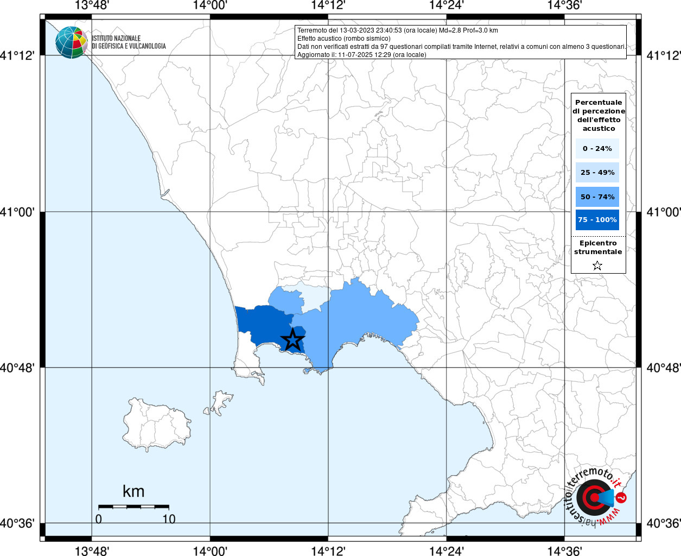The width and height of the screenshot is (681, 556).
Task: Click the star symbol in the legend
Action: pyautogui.click(x=597, y=266)
